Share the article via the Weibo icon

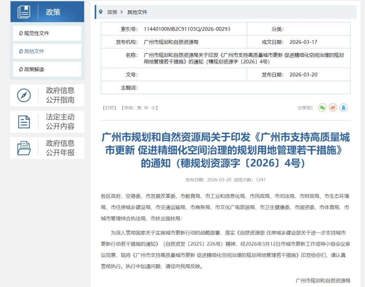tap(333, 107)
